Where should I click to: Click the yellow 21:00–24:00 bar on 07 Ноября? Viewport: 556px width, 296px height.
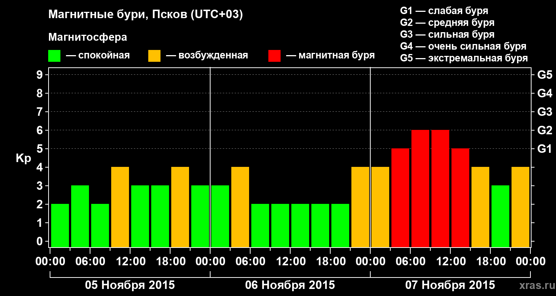click(520, 207)
